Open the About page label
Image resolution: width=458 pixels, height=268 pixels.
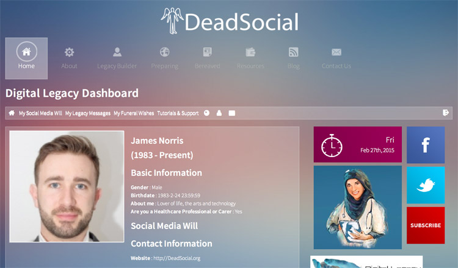(x=69, y=66)
